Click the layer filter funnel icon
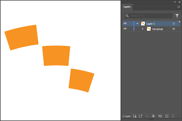Image resolution: width=182 pixels, height=121 pixels. pos(177,16)
